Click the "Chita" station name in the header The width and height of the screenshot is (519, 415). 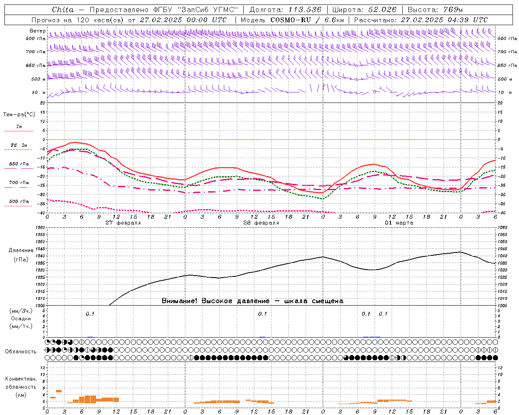(63, 10)
